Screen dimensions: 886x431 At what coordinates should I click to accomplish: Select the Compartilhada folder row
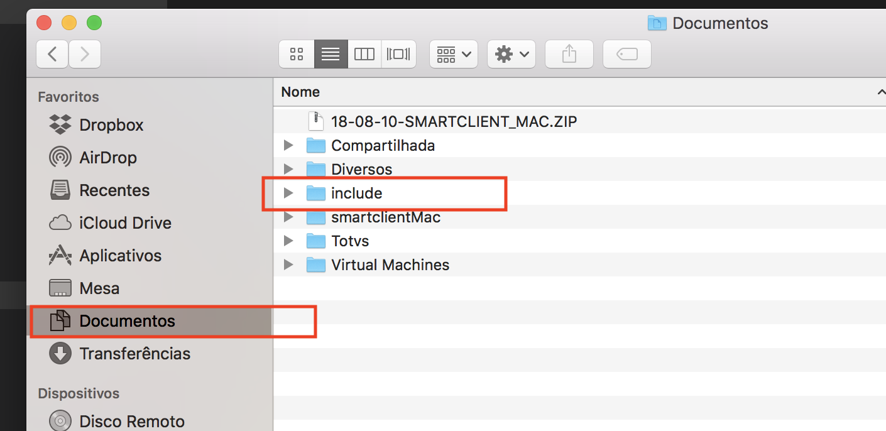point(580,145)
